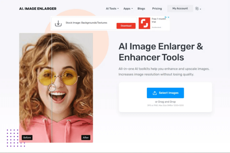Click the download arrow icon in ad
230x153 pixels.
point(58,23)
